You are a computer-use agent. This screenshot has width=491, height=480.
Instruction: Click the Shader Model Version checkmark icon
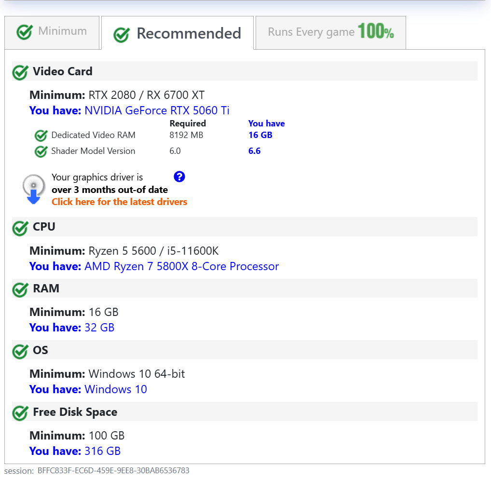pos(41,151)
